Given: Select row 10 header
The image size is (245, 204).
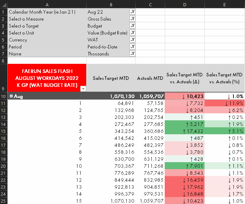Looking at the screenshot, I should (3, 96).
